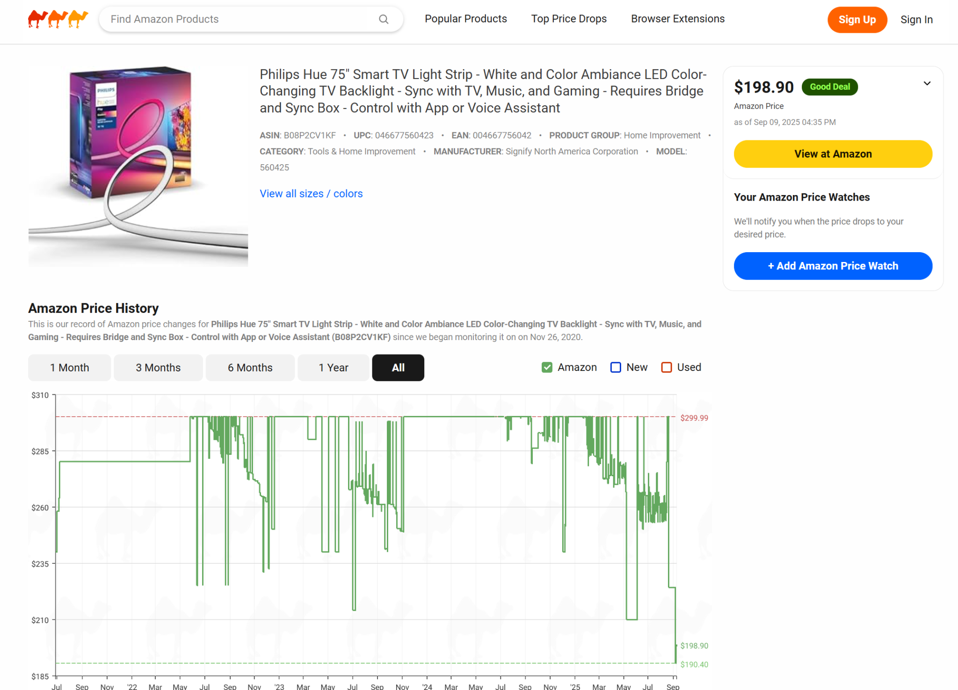
Task: Click the View at Amazon button
Action: 833,153
